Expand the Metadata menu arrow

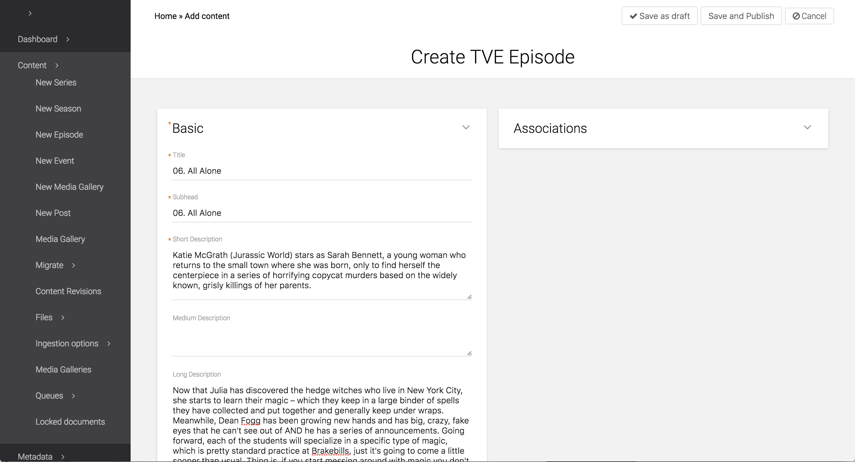click(x=63, y=457)
